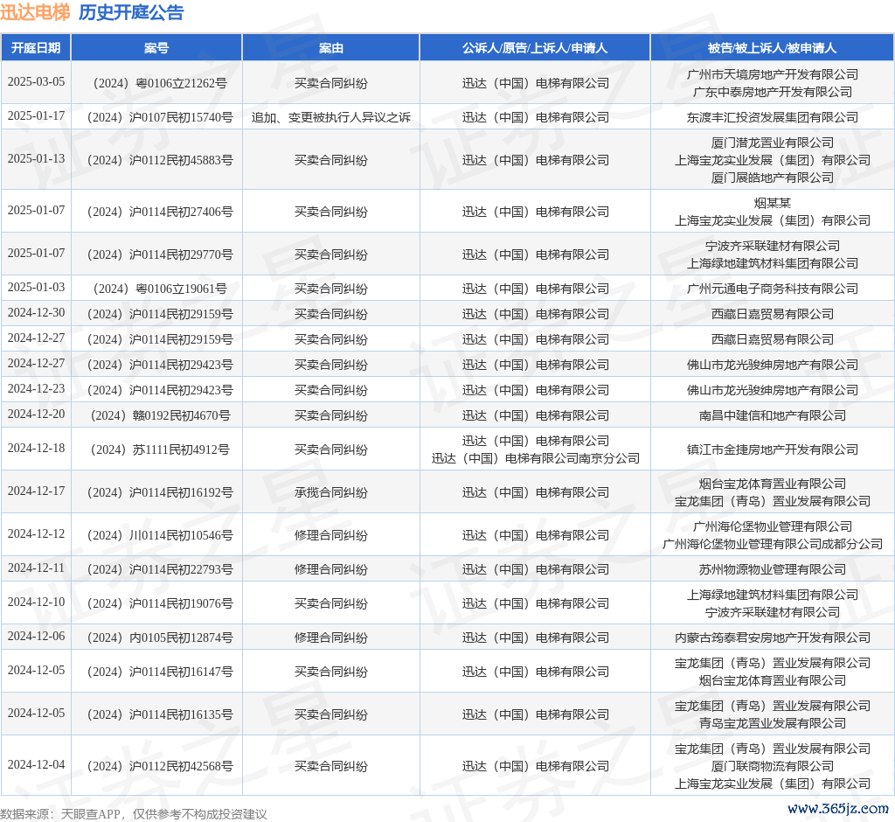Select case number (2024)苏1111民初4912号
Screen dimensions: 895x822
tap(160, 449)
